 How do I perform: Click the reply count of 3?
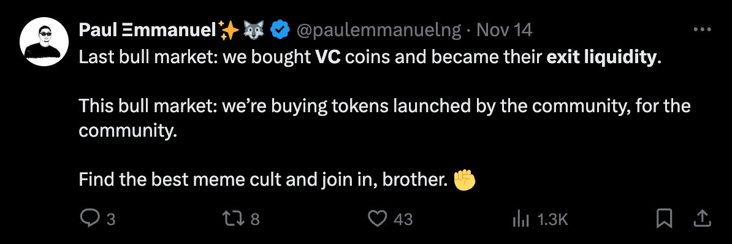tap(110, 219)
